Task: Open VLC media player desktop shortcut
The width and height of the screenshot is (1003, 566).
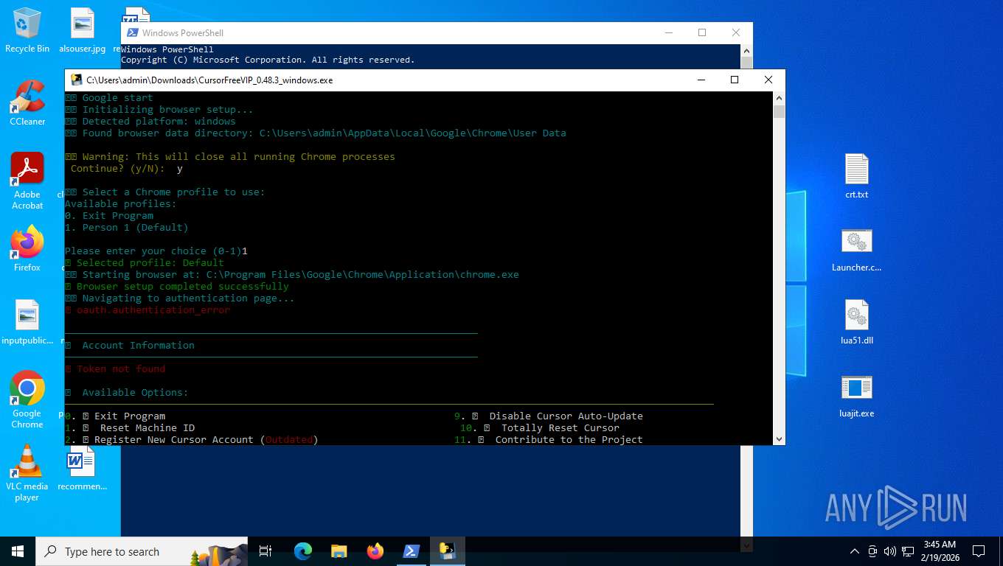Action: tap(27, 472)
